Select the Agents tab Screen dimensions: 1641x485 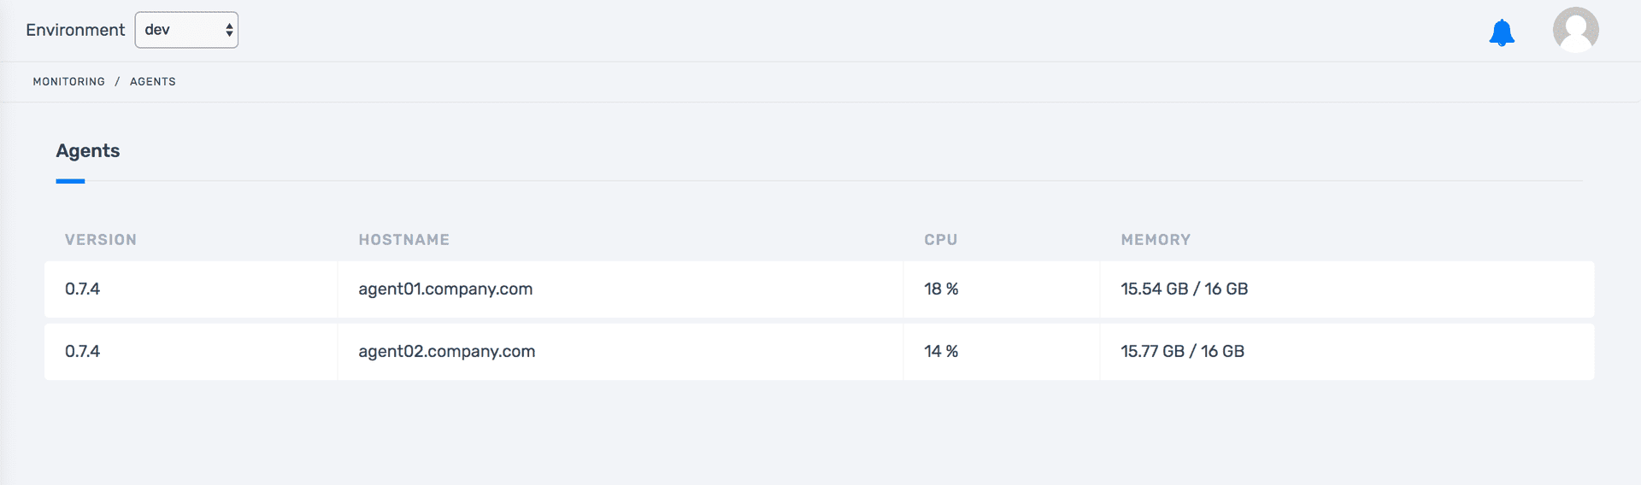(x=88, y=151)
